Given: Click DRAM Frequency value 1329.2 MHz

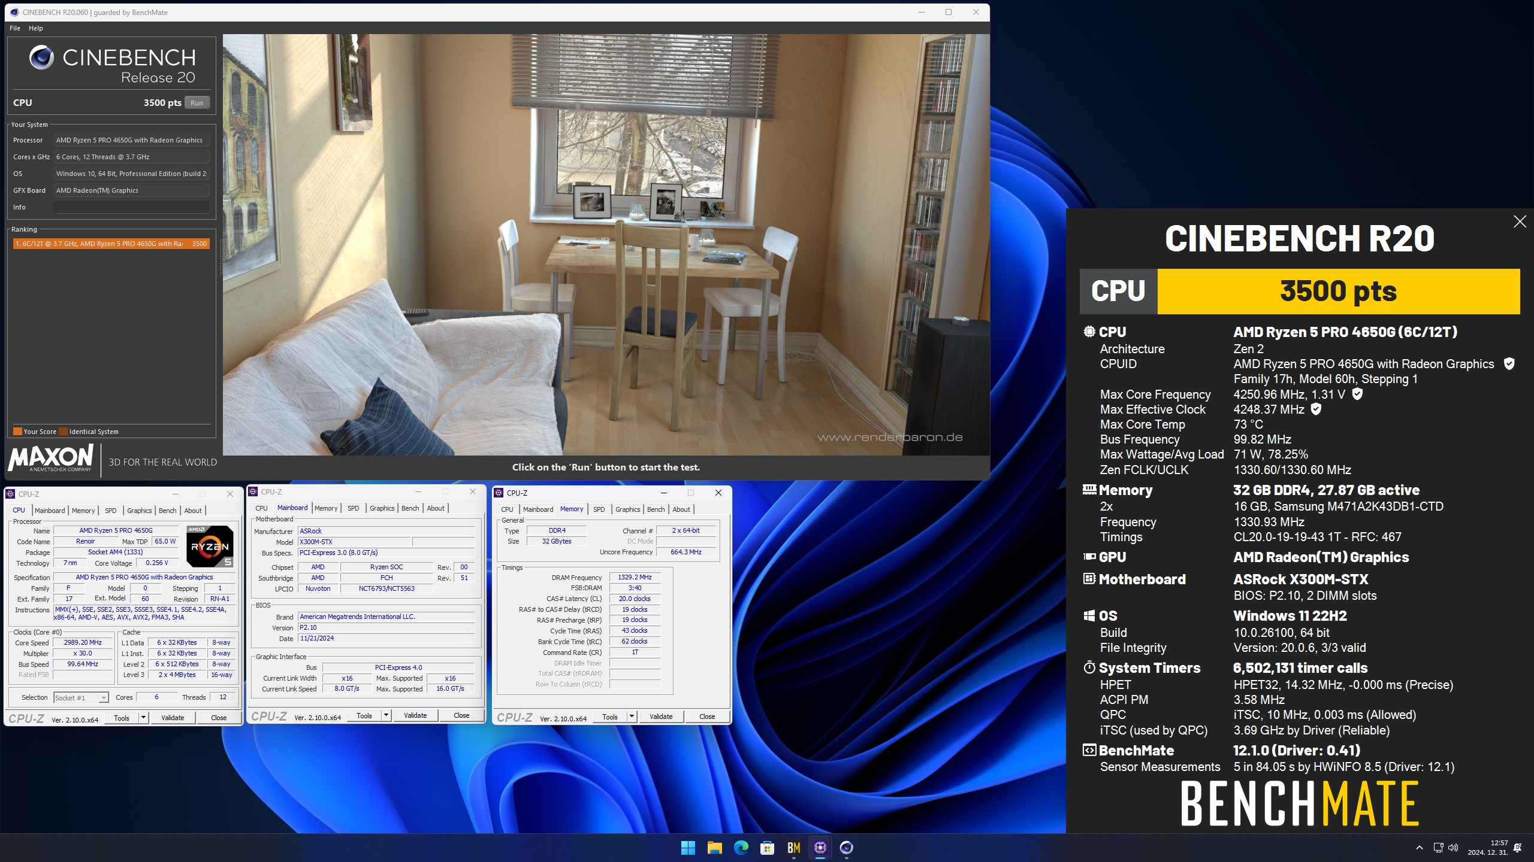Looking at the screenshot, I should pyautogui.click(x=635, y=578).
